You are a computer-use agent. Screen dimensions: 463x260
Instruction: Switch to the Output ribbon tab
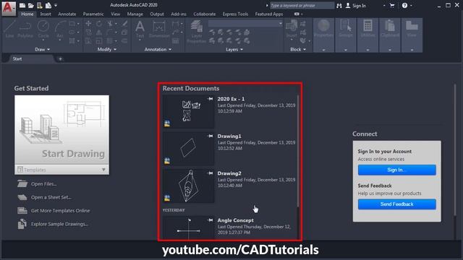[x=157, y=14]
